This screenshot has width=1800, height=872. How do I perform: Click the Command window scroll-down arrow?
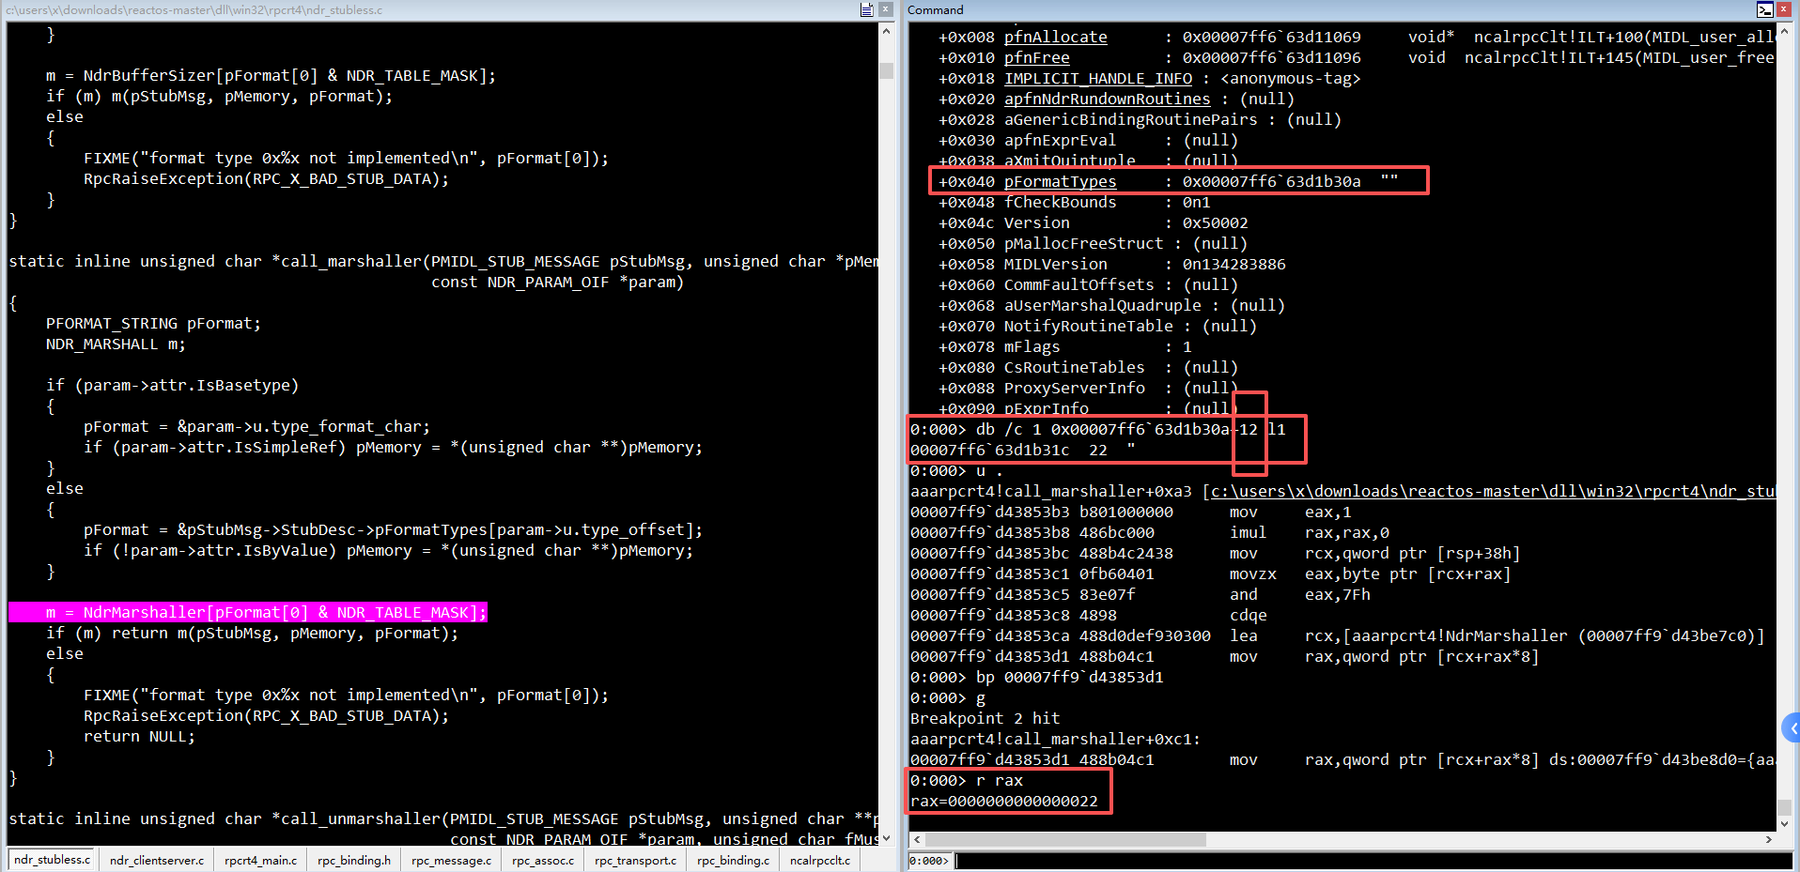(x=1784, y=822)
